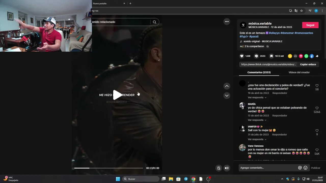Click the #parati hashtag
This screenshot has height=183, width=326.
[254, 37]
